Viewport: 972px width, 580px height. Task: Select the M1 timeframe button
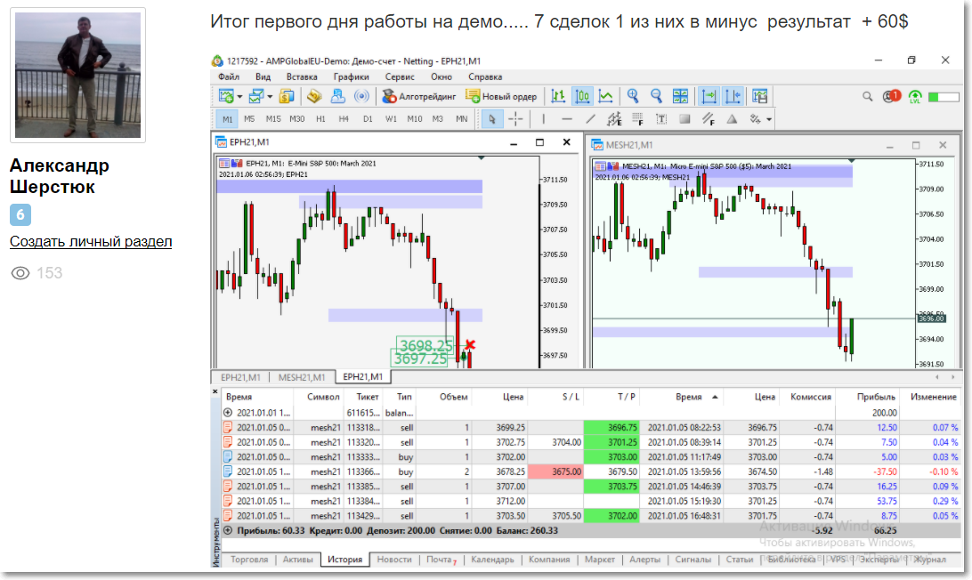point(228,119)
